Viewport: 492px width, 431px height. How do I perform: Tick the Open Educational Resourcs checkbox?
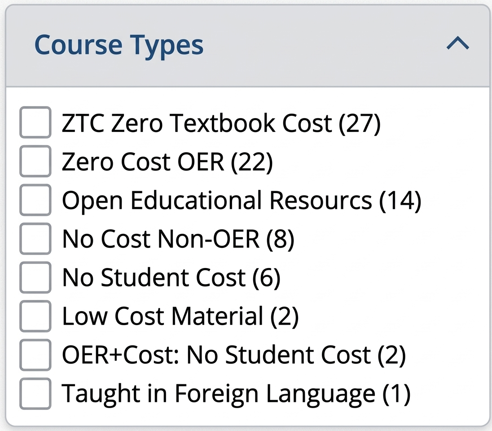[35, 200]
